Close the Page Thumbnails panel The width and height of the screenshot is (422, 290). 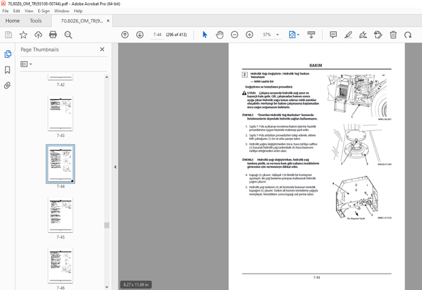click(x=102, y=50)
